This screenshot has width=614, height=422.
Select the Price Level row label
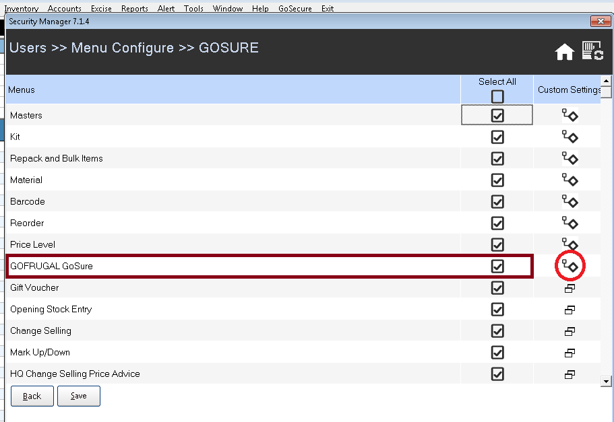[x=32, y=244]
